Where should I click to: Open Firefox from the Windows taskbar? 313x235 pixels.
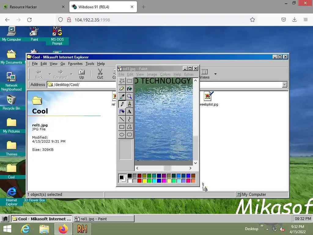tap(63, 229)
